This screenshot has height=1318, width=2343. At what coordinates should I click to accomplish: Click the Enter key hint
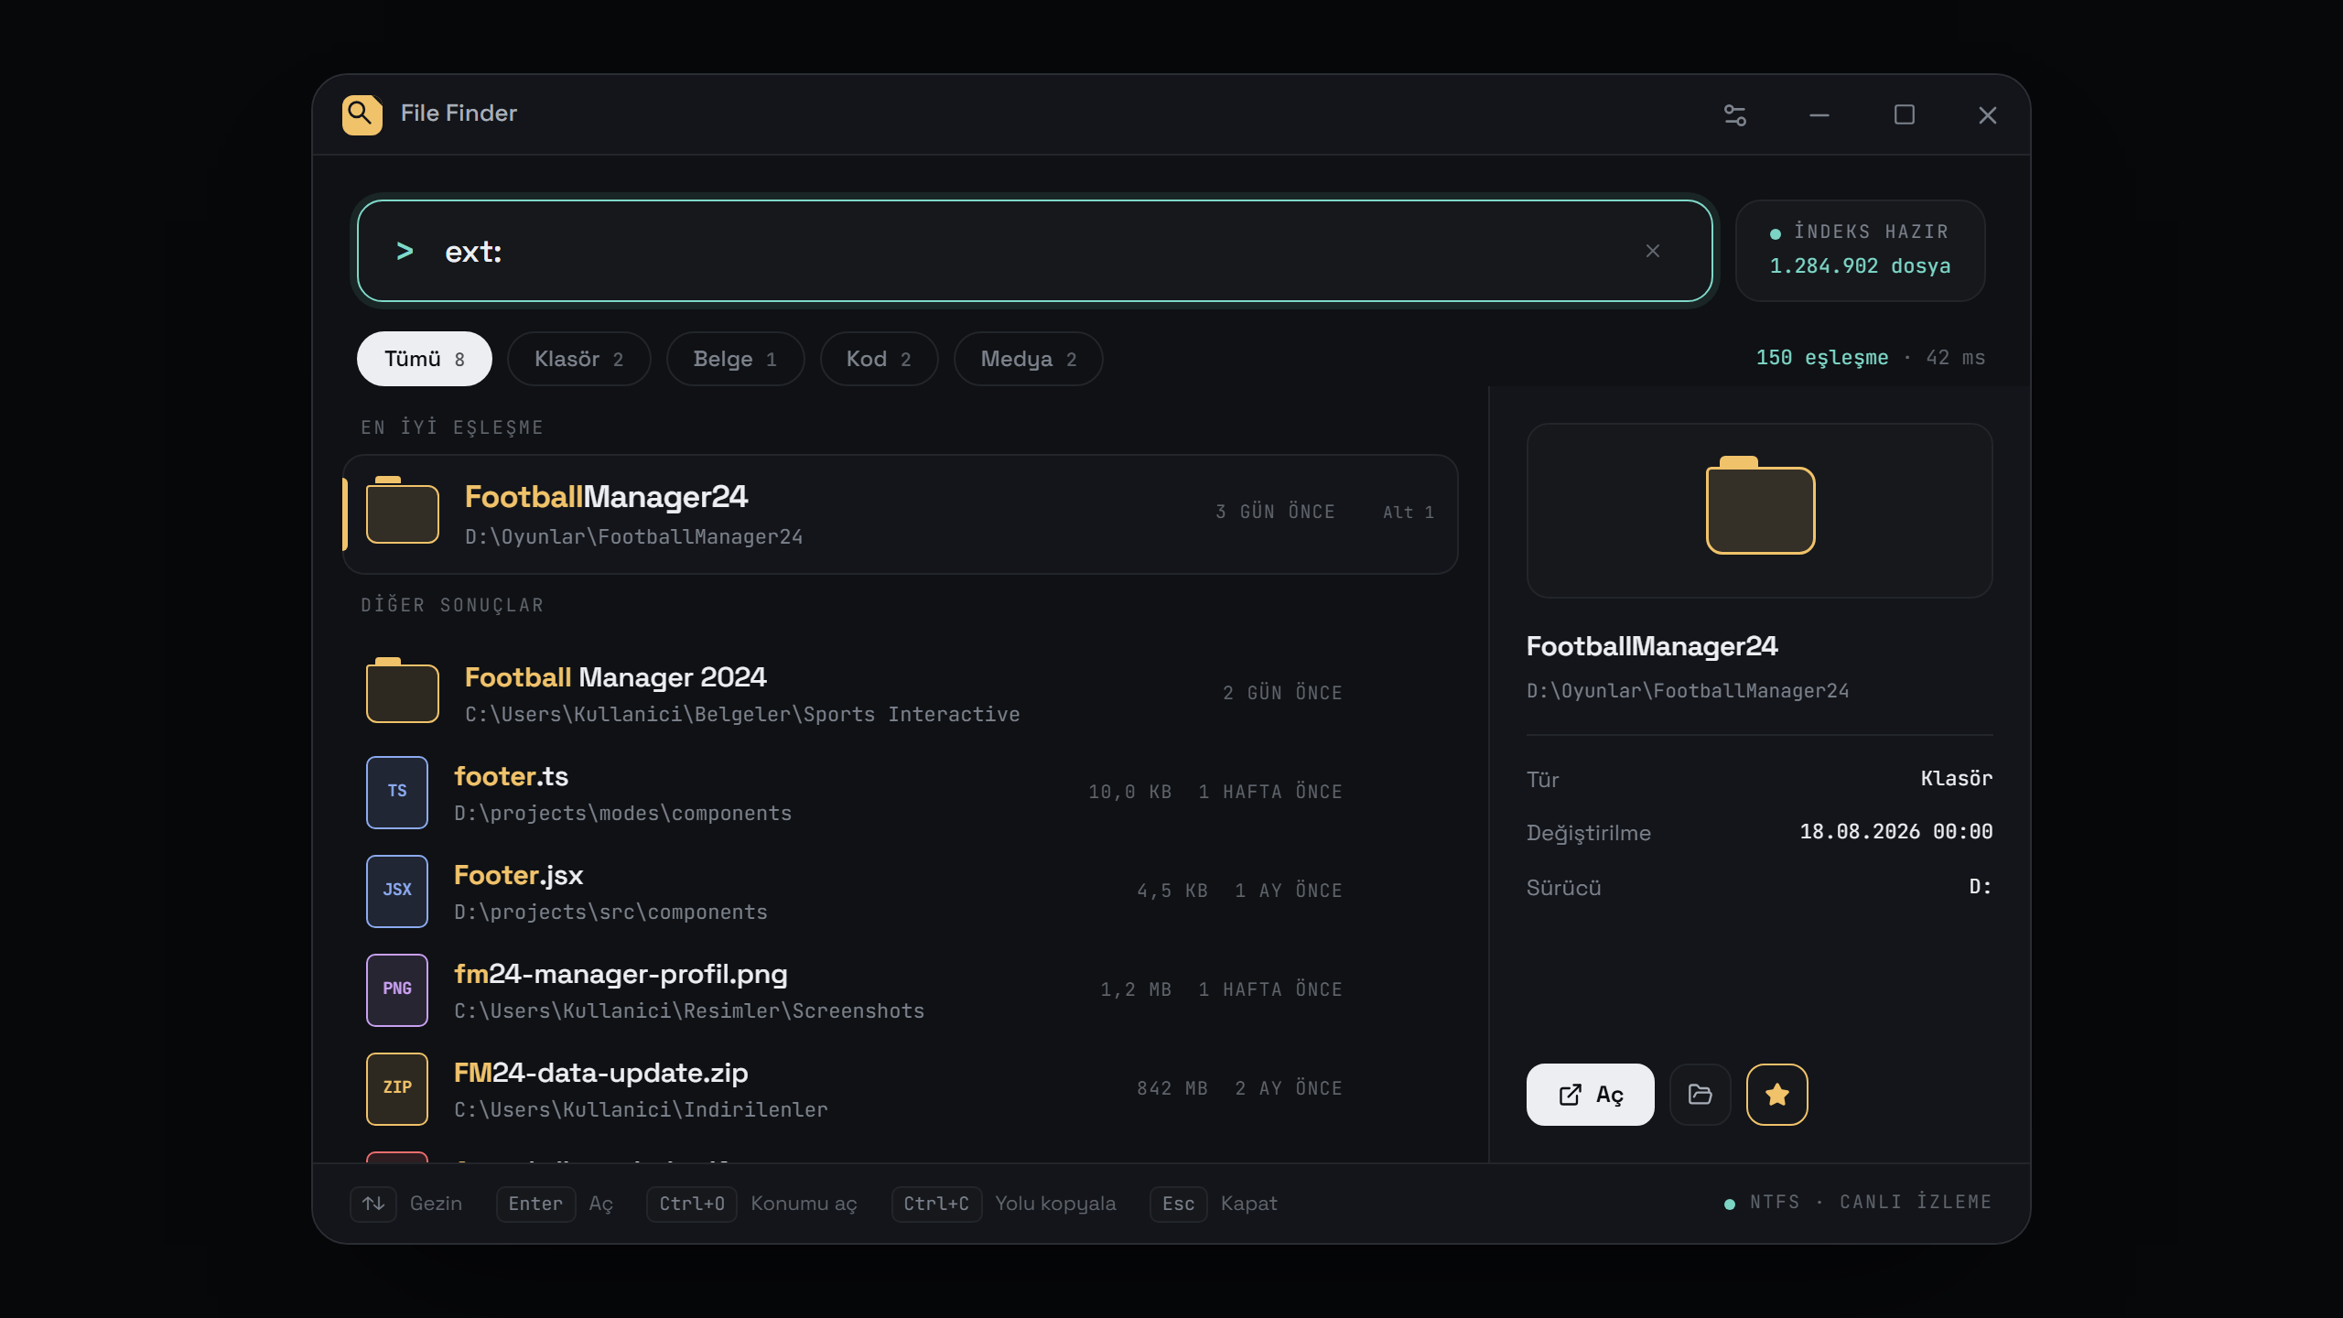tap(535, 1204)
